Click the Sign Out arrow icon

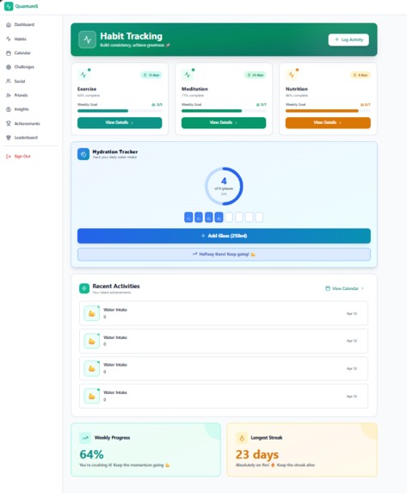pos(9,157)
